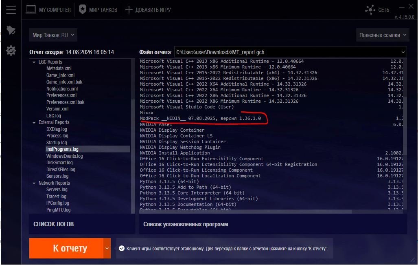The image size is (418, 265).
Task: Select Preferences.xml.bak file
Action: click(65, 102)
